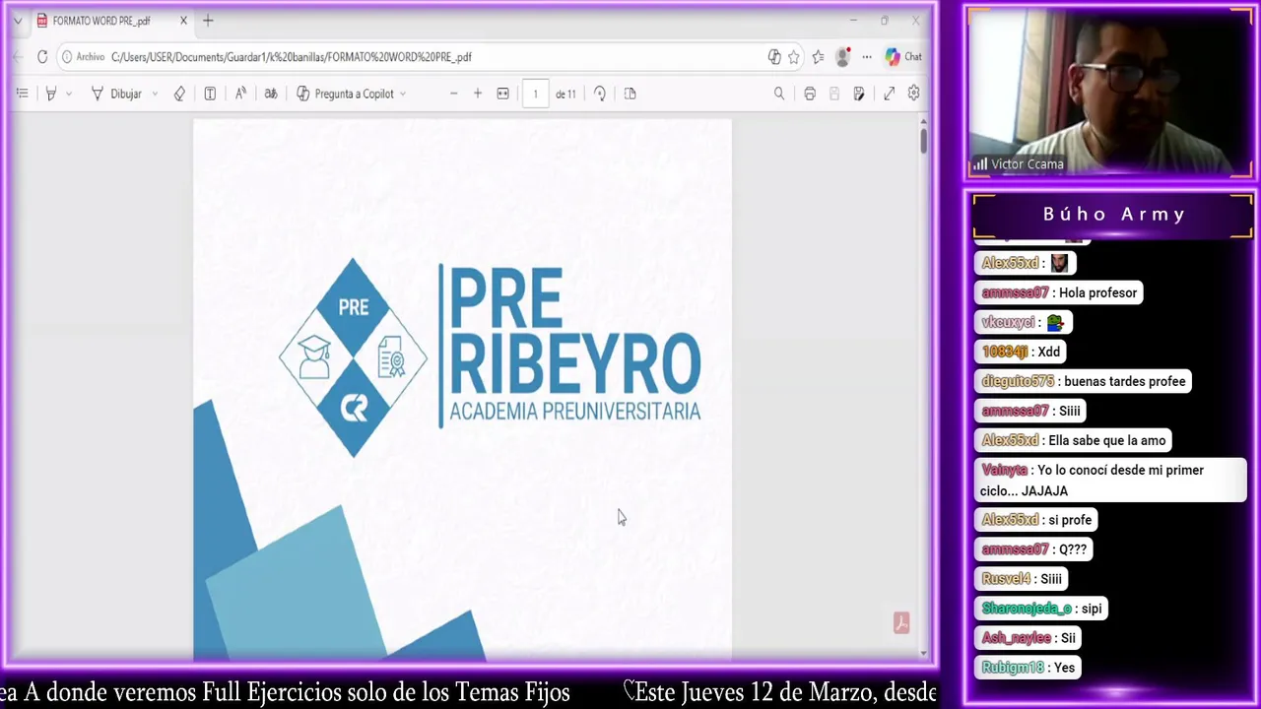Add a text box tool

210,94
